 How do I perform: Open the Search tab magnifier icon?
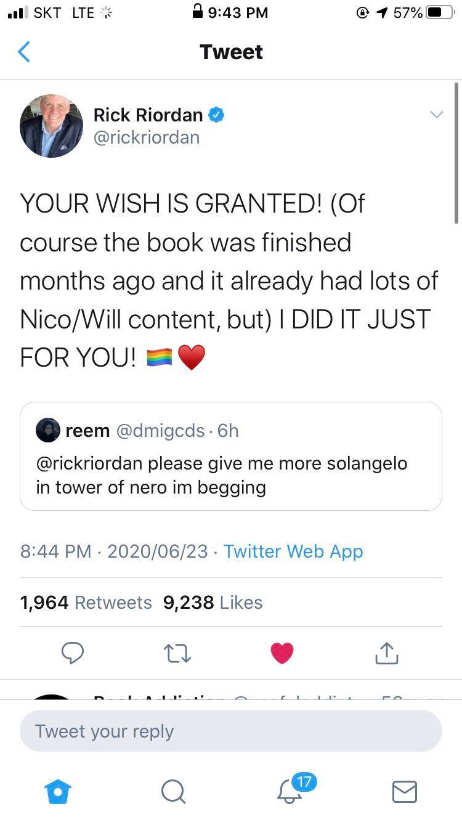click(x=173, y=791)
